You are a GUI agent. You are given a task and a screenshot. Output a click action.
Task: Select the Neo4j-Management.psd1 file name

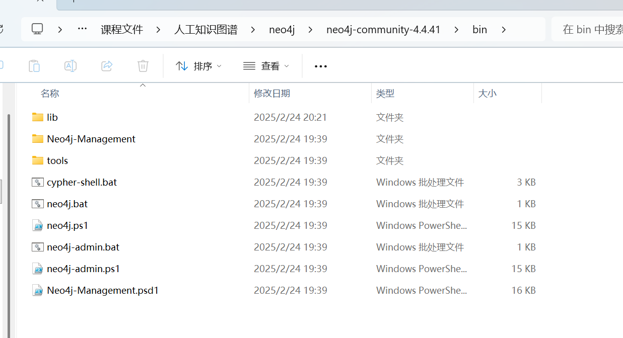click(103, 290)
